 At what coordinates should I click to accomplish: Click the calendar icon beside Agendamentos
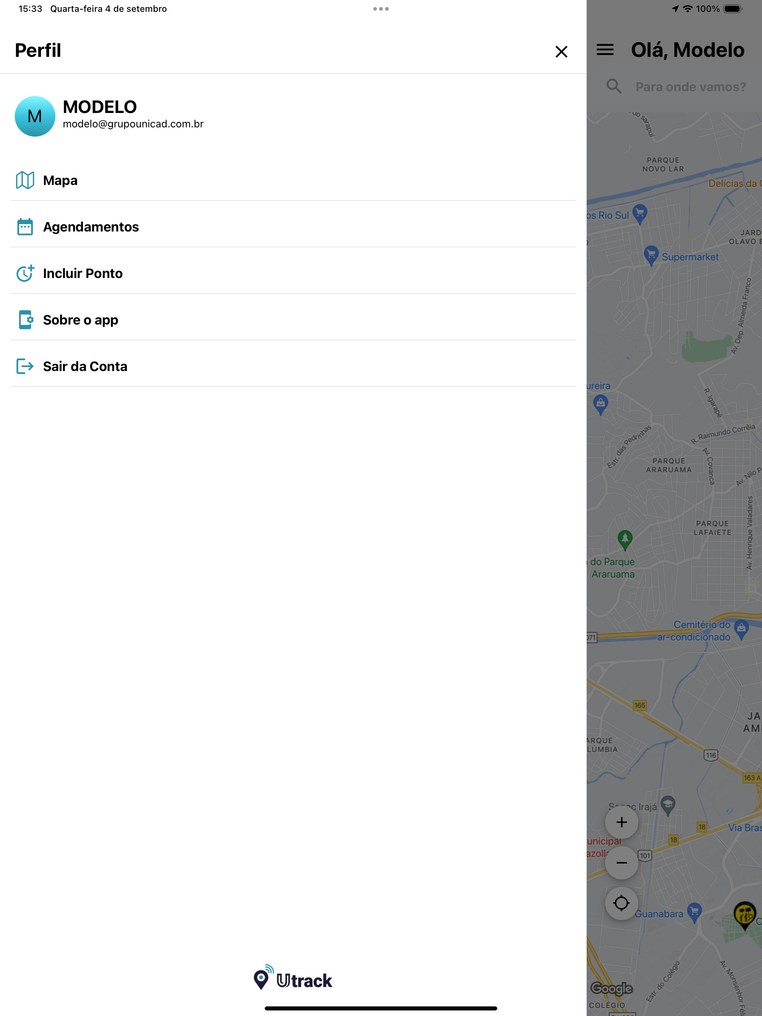25,227
